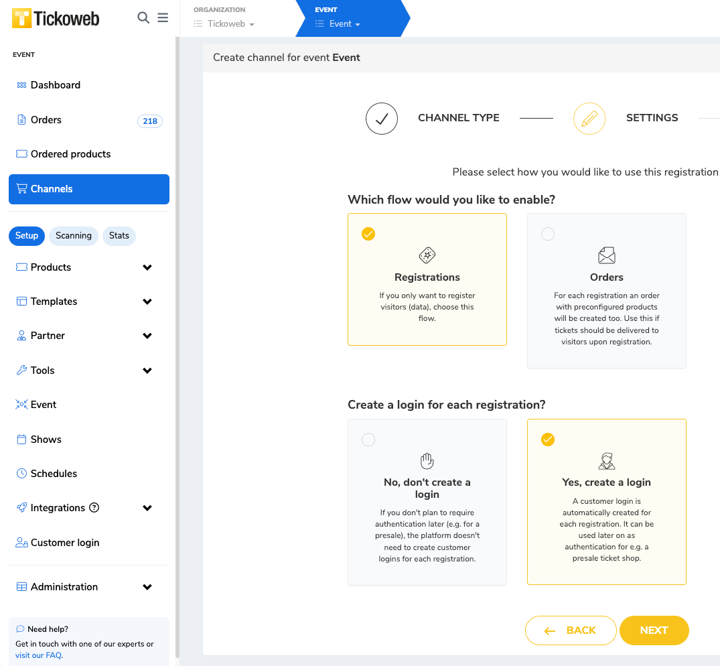The width and height of the screenshot is (720, 666).
Task: Click the Orders count badge 218
Action: coord(150,121)
